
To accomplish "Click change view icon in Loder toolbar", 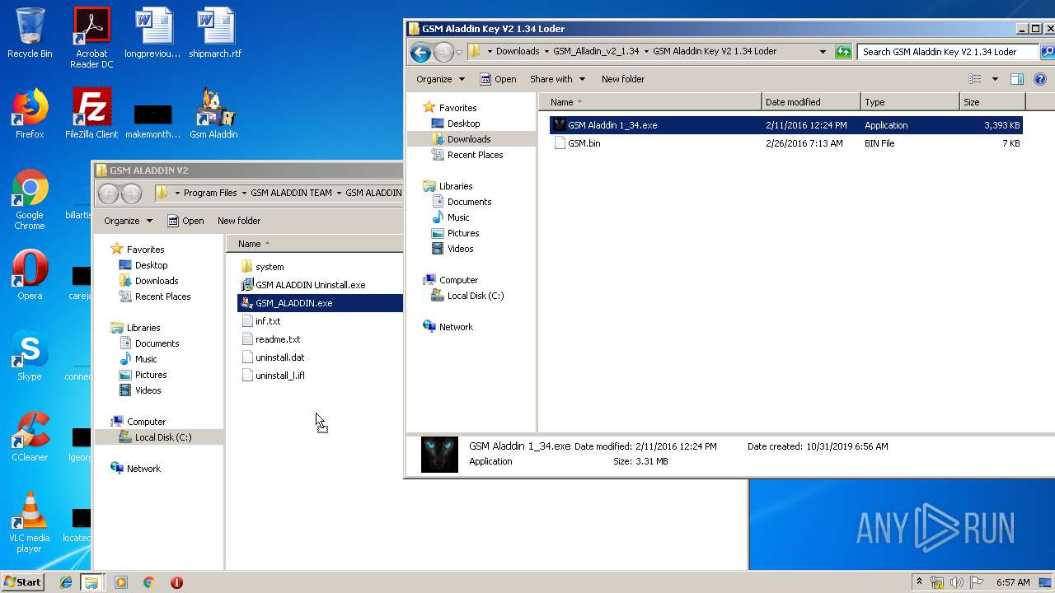I will (x=975, y=79).
